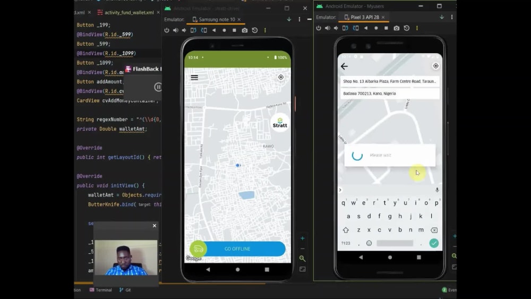This screenshot has width=531, height=299.
Task: Tap back arrow in Pixel 3 app
Action: pyautogui.click(x=344, y=66)
